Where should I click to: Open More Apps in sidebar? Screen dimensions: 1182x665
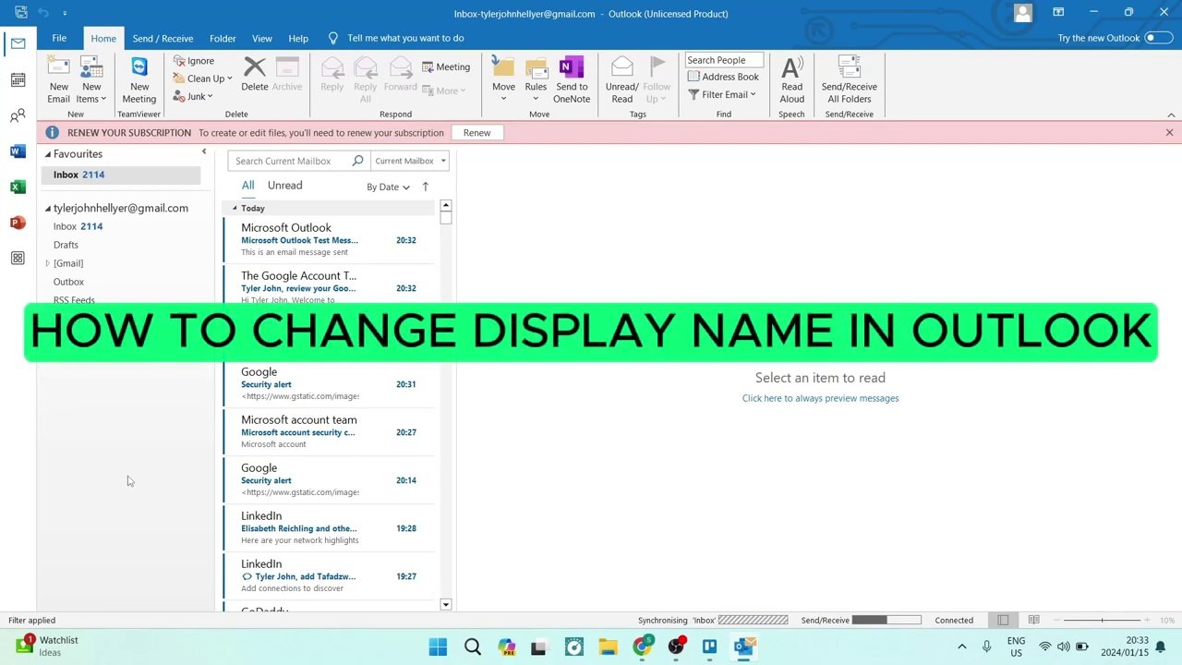click(18, 258)
